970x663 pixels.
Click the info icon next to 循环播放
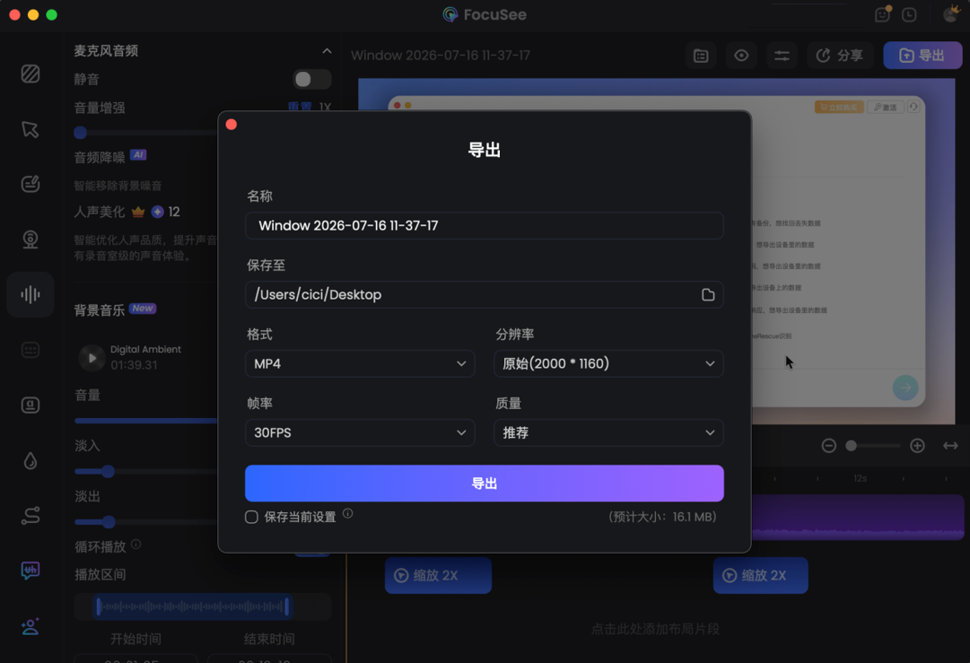136,545
